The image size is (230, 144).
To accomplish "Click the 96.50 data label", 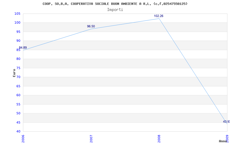I will point(91,26).
